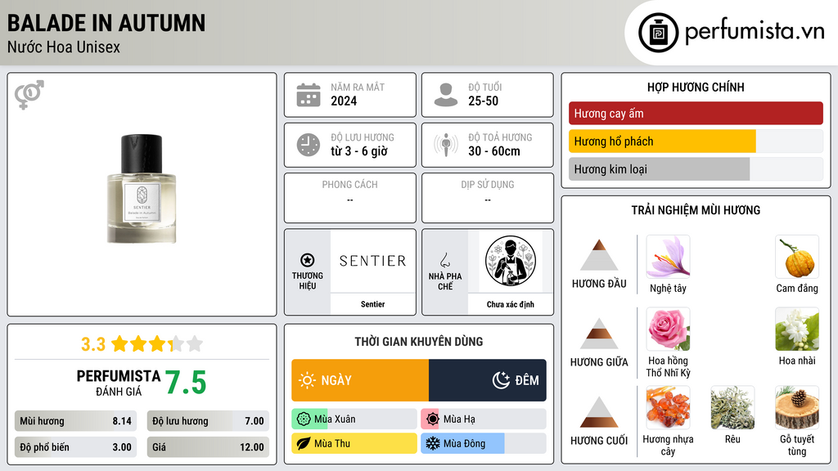Click the Hương cay ấm accord bar
The image size is (838, 471).
point(696,113)
